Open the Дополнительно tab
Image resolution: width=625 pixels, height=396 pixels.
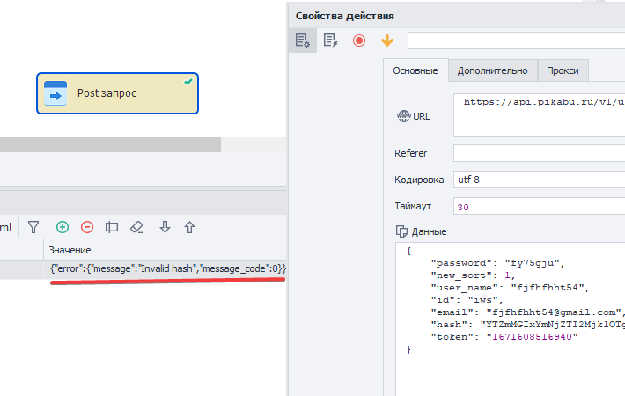(492, 70)
